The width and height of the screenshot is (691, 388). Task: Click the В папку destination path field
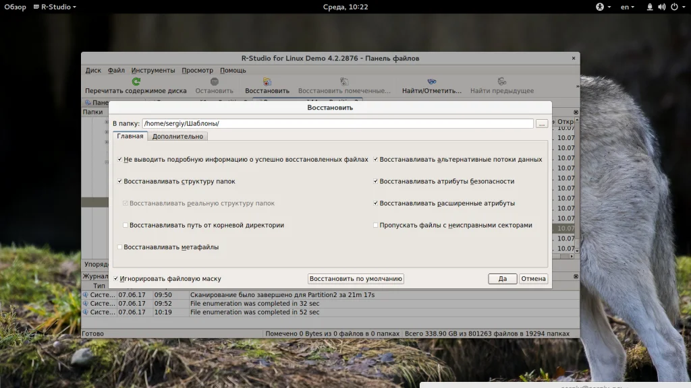click(x=337, y=124)
